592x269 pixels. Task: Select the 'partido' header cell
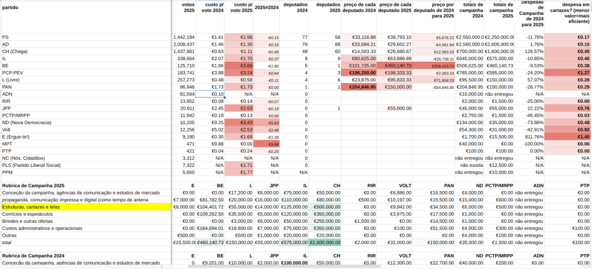pyautogui.click(x=10, y=8)
